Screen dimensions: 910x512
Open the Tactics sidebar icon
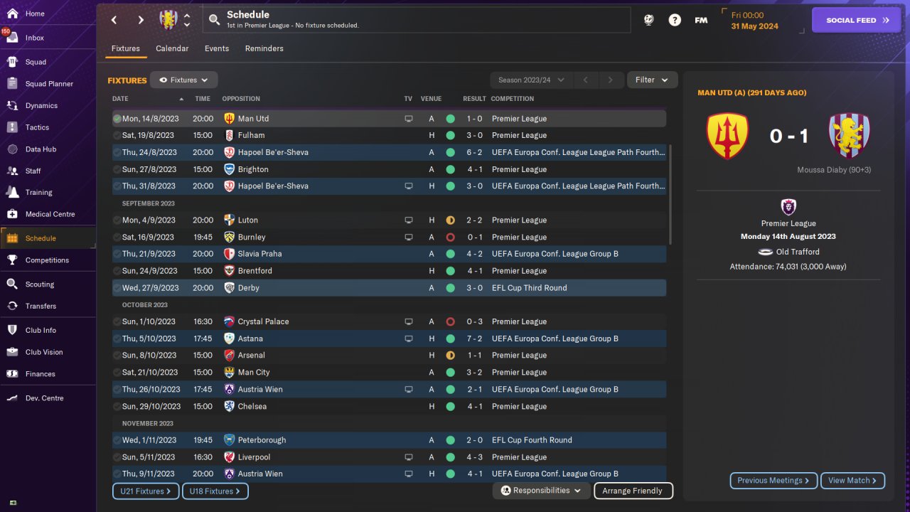coord(12,127)
